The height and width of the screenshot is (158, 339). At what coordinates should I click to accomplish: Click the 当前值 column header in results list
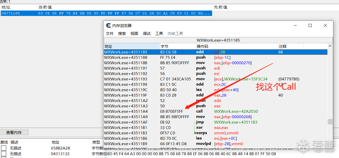[125, 7]
